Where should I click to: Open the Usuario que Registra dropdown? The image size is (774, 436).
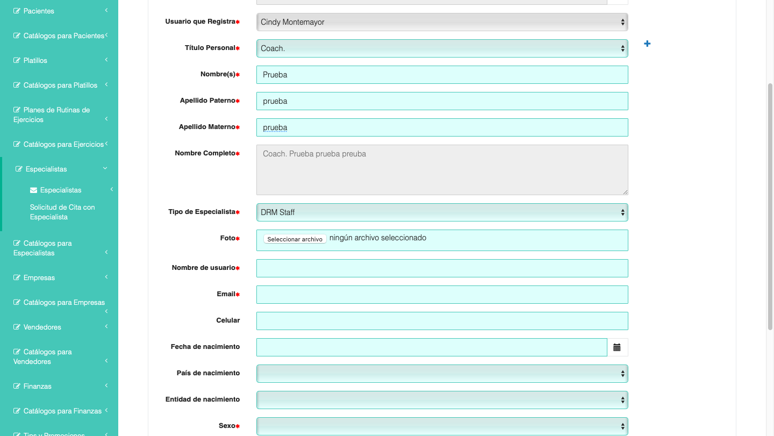(x=442, y=22)
